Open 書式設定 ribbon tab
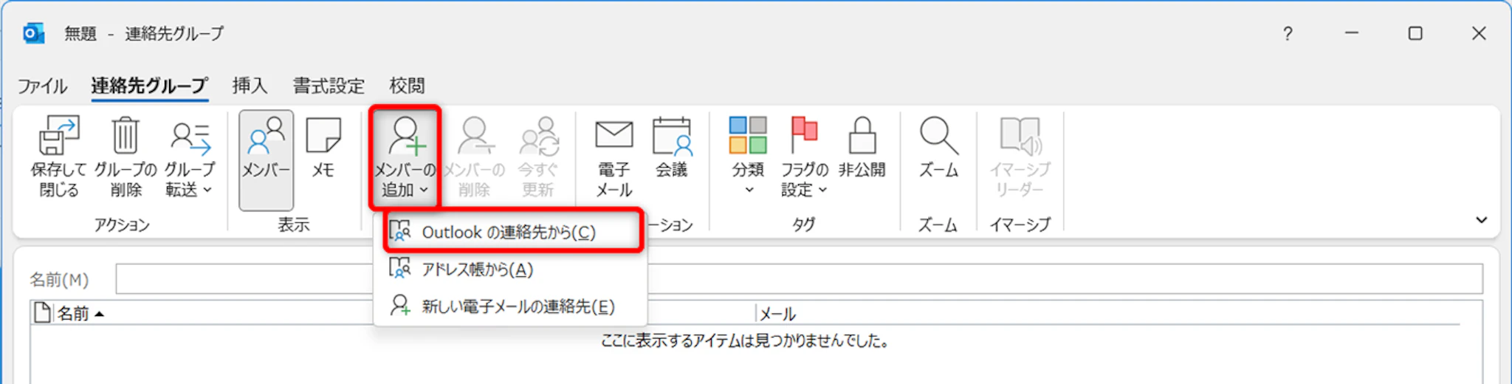Image resolution: width=1512 pixels, height=384 pixels. tap(329, 86)
